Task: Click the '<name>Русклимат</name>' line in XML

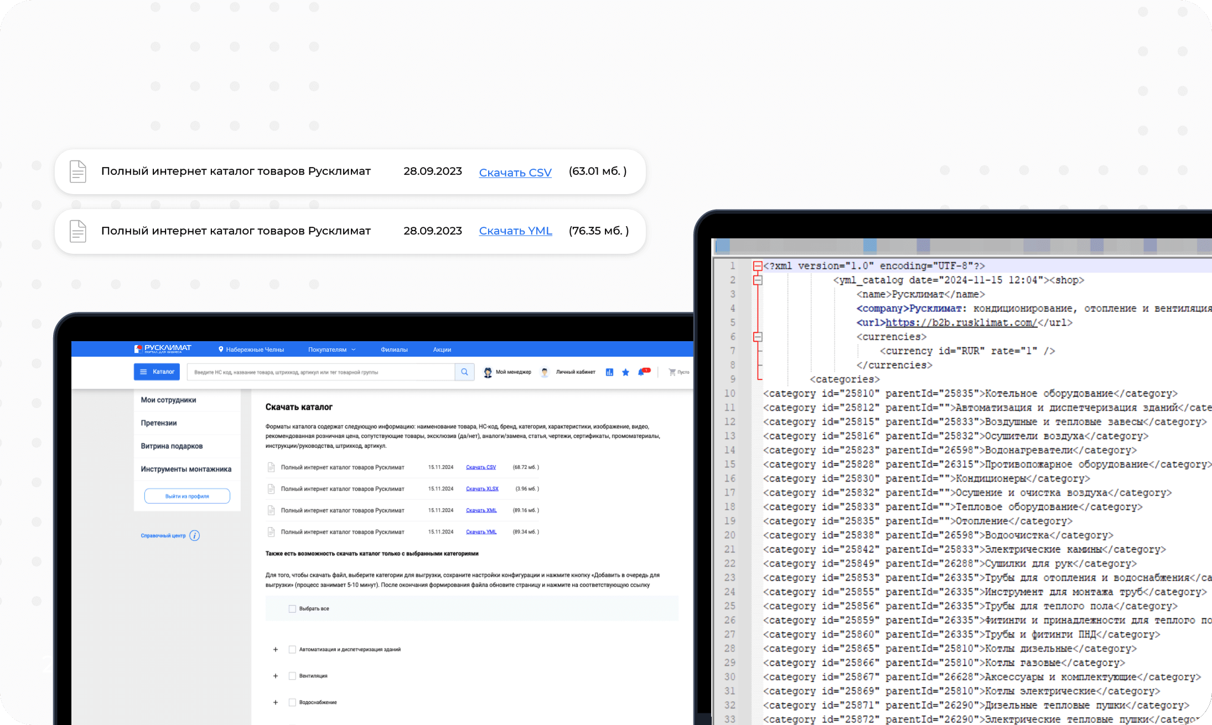Action: pyautogui.click(x=921, y=295)
